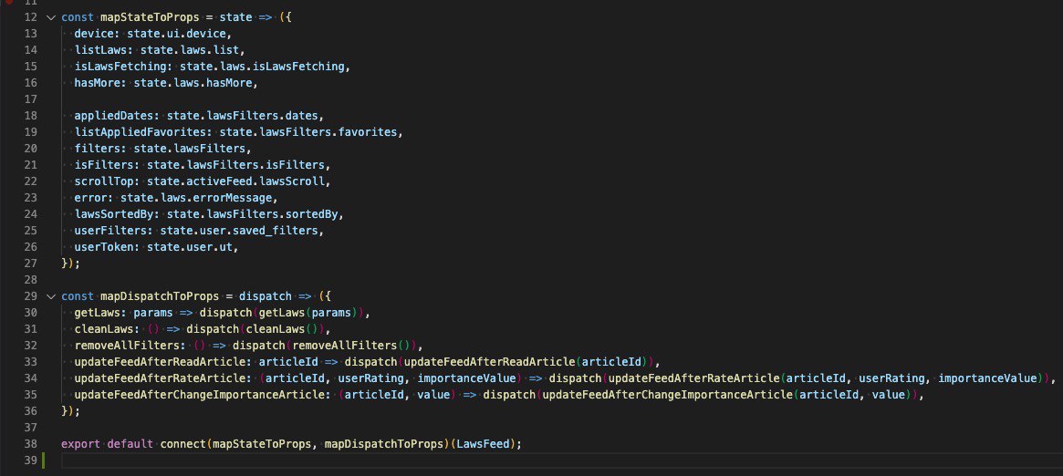Screen dimensions: 1063x476
Task: Click the 'default' keyword on line 38
Action: tap(130, 444)
